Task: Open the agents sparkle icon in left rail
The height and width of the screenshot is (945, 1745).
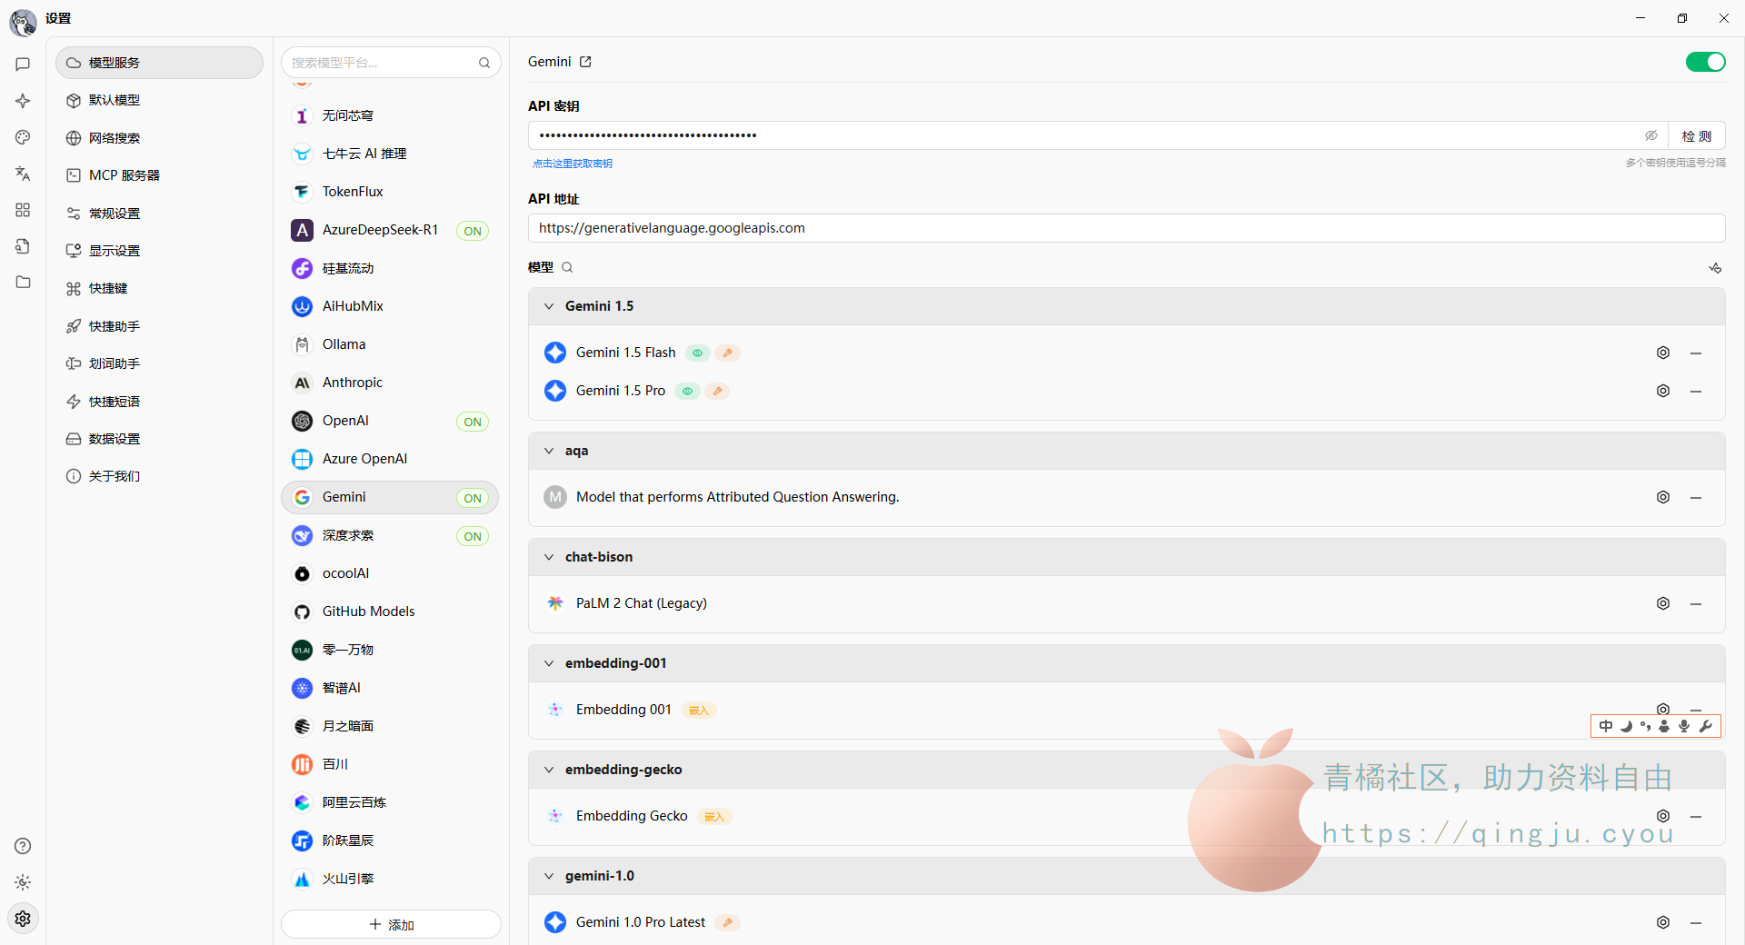Action: tap(23, 101)
